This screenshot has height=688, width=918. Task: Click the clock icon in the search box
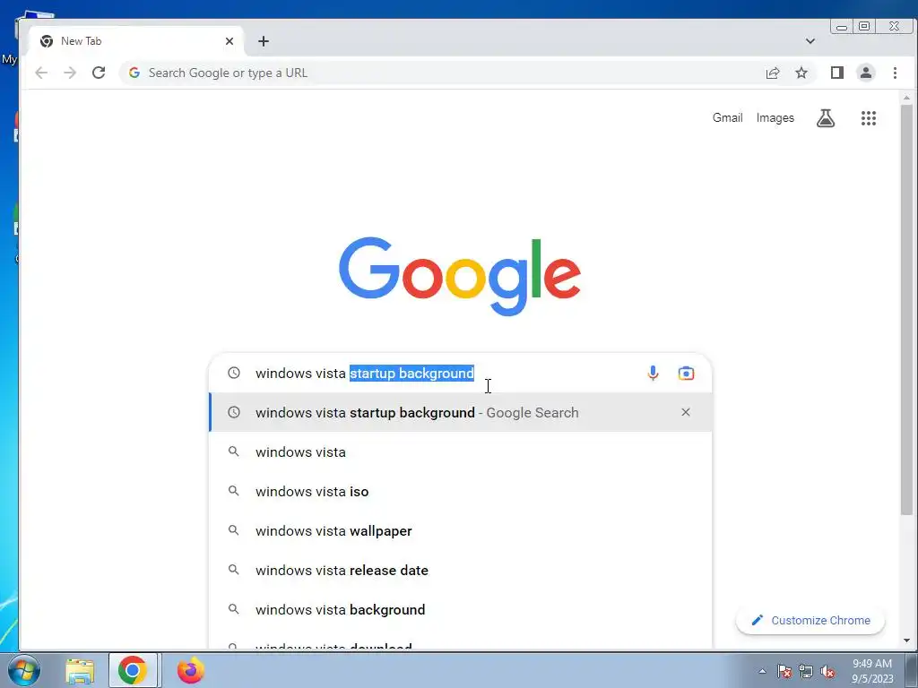tap(234, 373)
